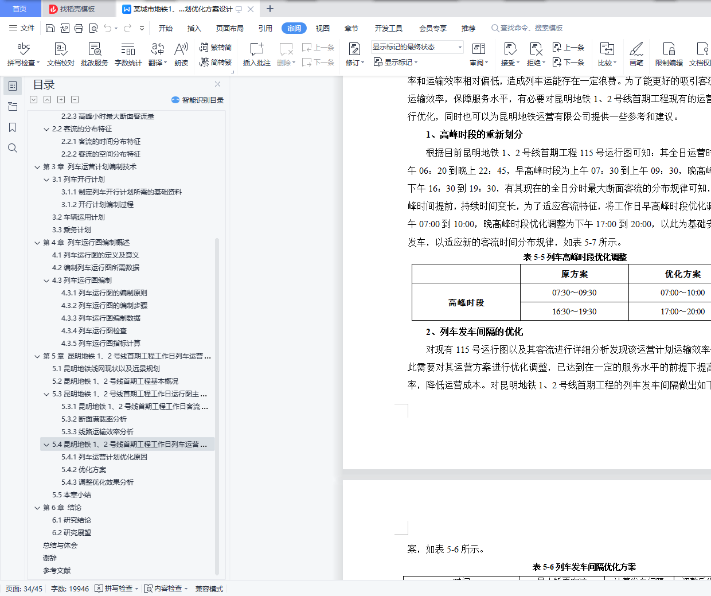This screenshot has width=711, height=596.
Task: Click the Undo arrow icon
Action: [108, 28]
